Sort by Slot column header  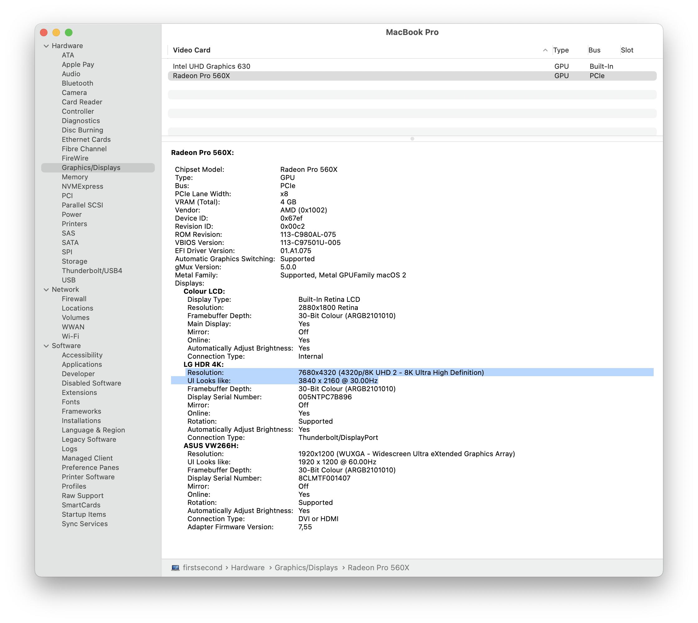coord(627,50)
